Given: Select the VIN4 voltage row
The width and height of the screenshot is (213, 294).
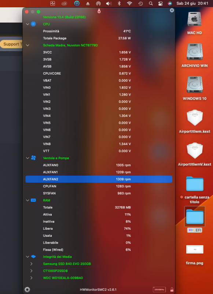Looking at the screenshot, I should click(x=99, y=116).
